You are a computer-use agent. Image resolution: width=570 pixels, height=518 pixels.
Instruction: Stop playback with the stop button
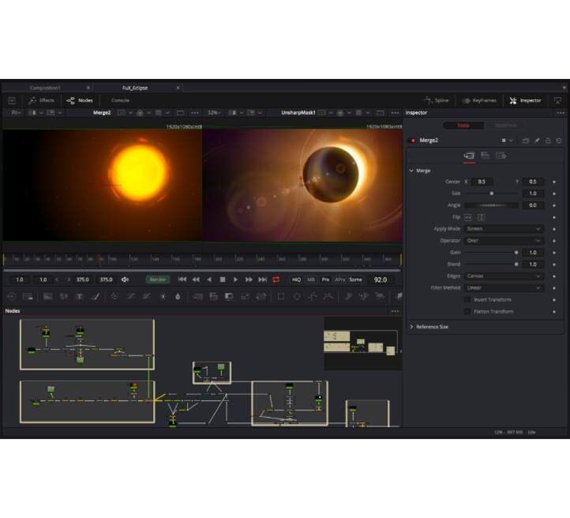point(223,280)
